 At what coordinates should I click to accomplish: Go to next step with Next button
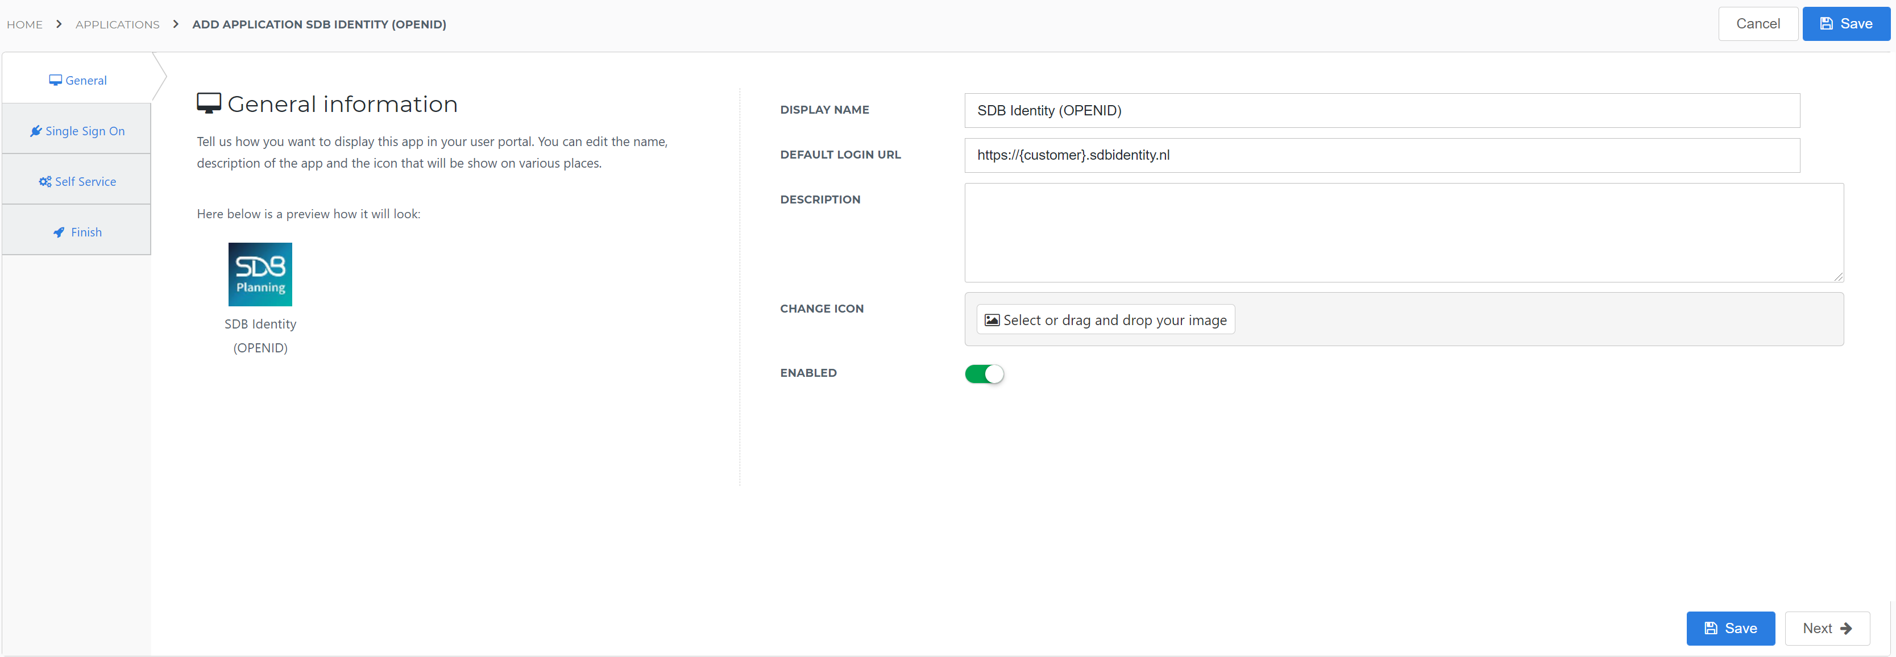pos(1827,627)
